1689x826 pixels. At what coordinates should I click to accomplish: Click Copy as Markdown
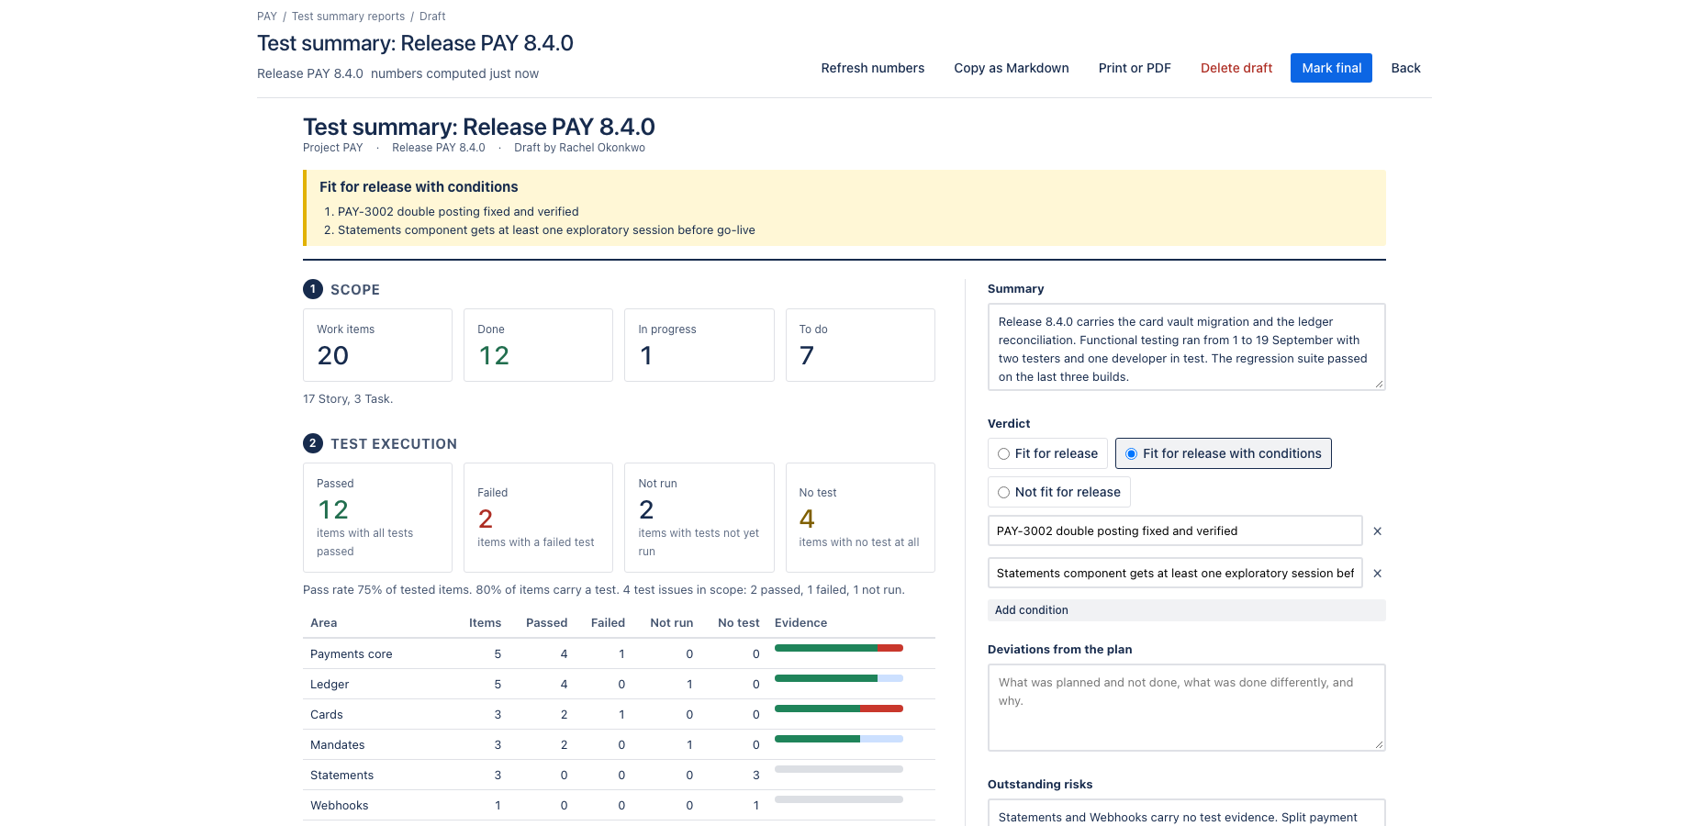(1012, 68)
